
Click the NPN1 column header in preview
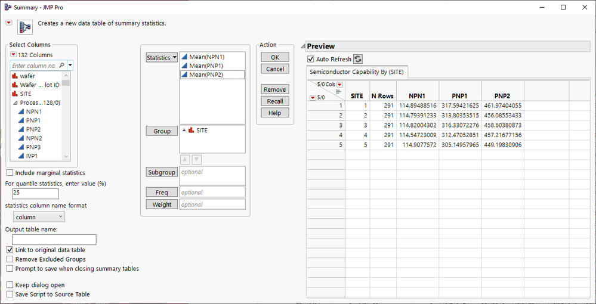coord(417,96)
